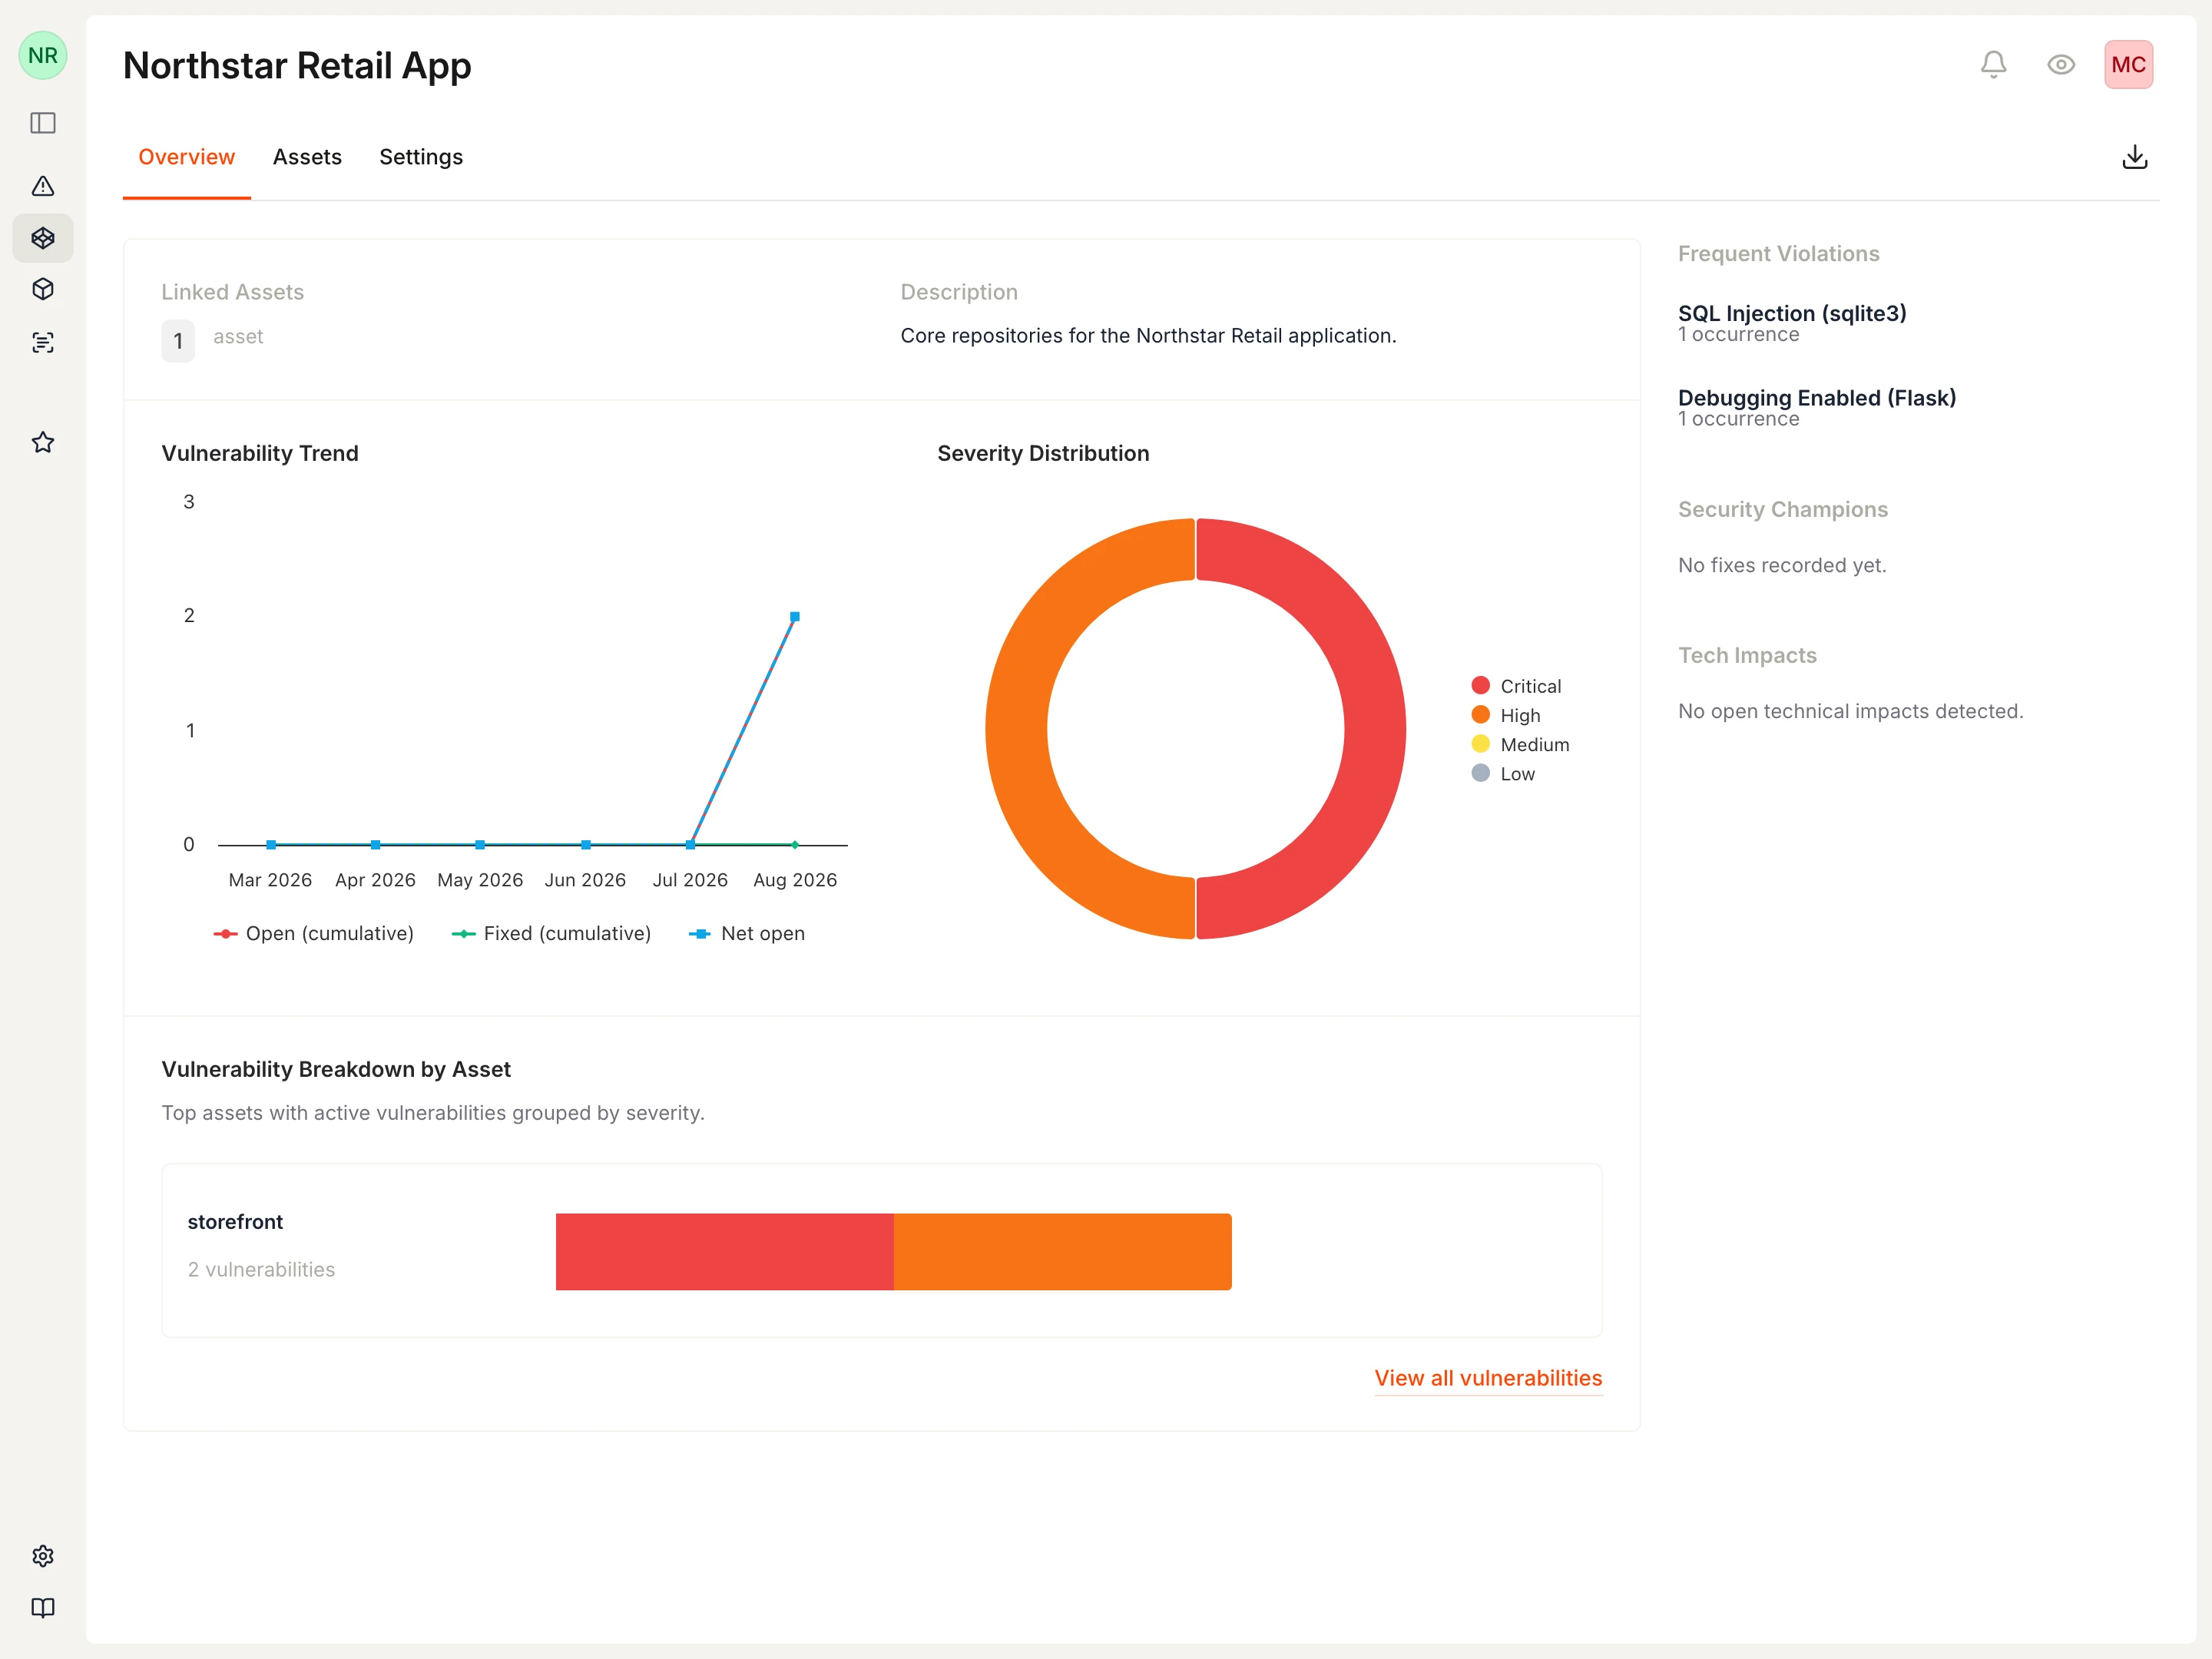2212x1659 pixels.
Task: Open the documentation book icon
Action: [43, 1608]
